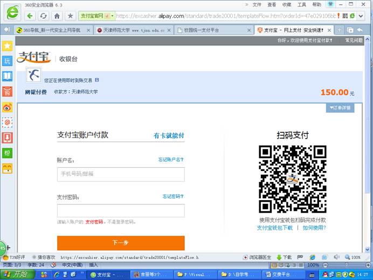Viewport: 373px width, 280px height.
Task: Open the red 购 shopping sidebar icon
Action: 7,92
